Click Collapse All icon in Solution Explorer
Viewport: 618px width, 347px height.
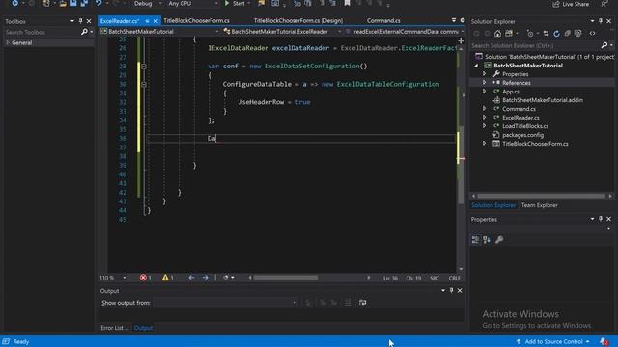(567, 34)
